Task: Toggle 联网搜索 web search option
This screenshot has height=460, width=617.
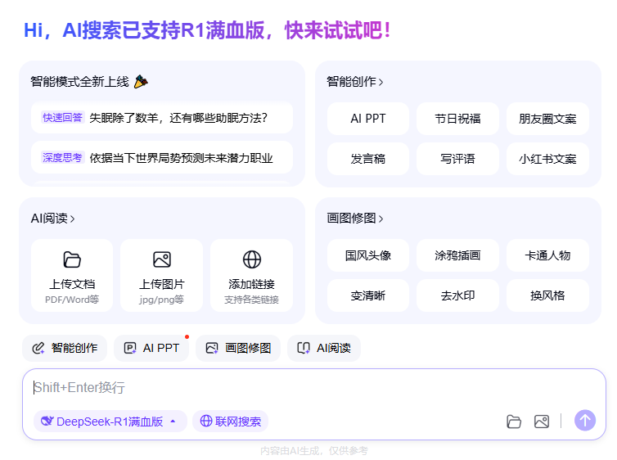Action: click(230, 422)
